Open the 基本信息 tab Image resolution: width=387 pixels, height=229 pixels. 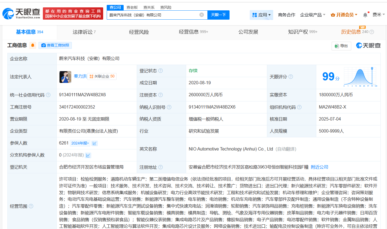[29, 32]
